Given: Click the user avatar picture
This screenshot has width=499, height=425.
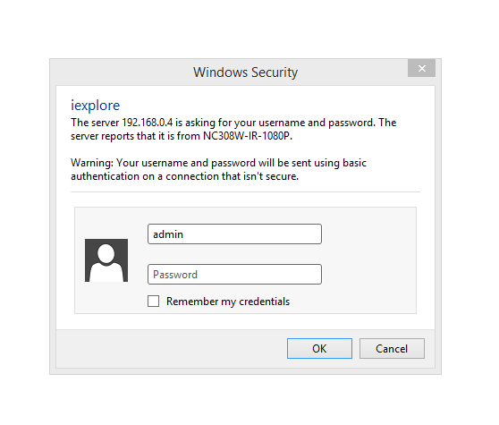Looking at the screenshot, I should tap(106, 260).
